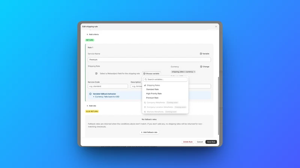The height and width of the screenshot is (168, 300).
Task: Open the Choose variable dropdown
Action: 151,74
